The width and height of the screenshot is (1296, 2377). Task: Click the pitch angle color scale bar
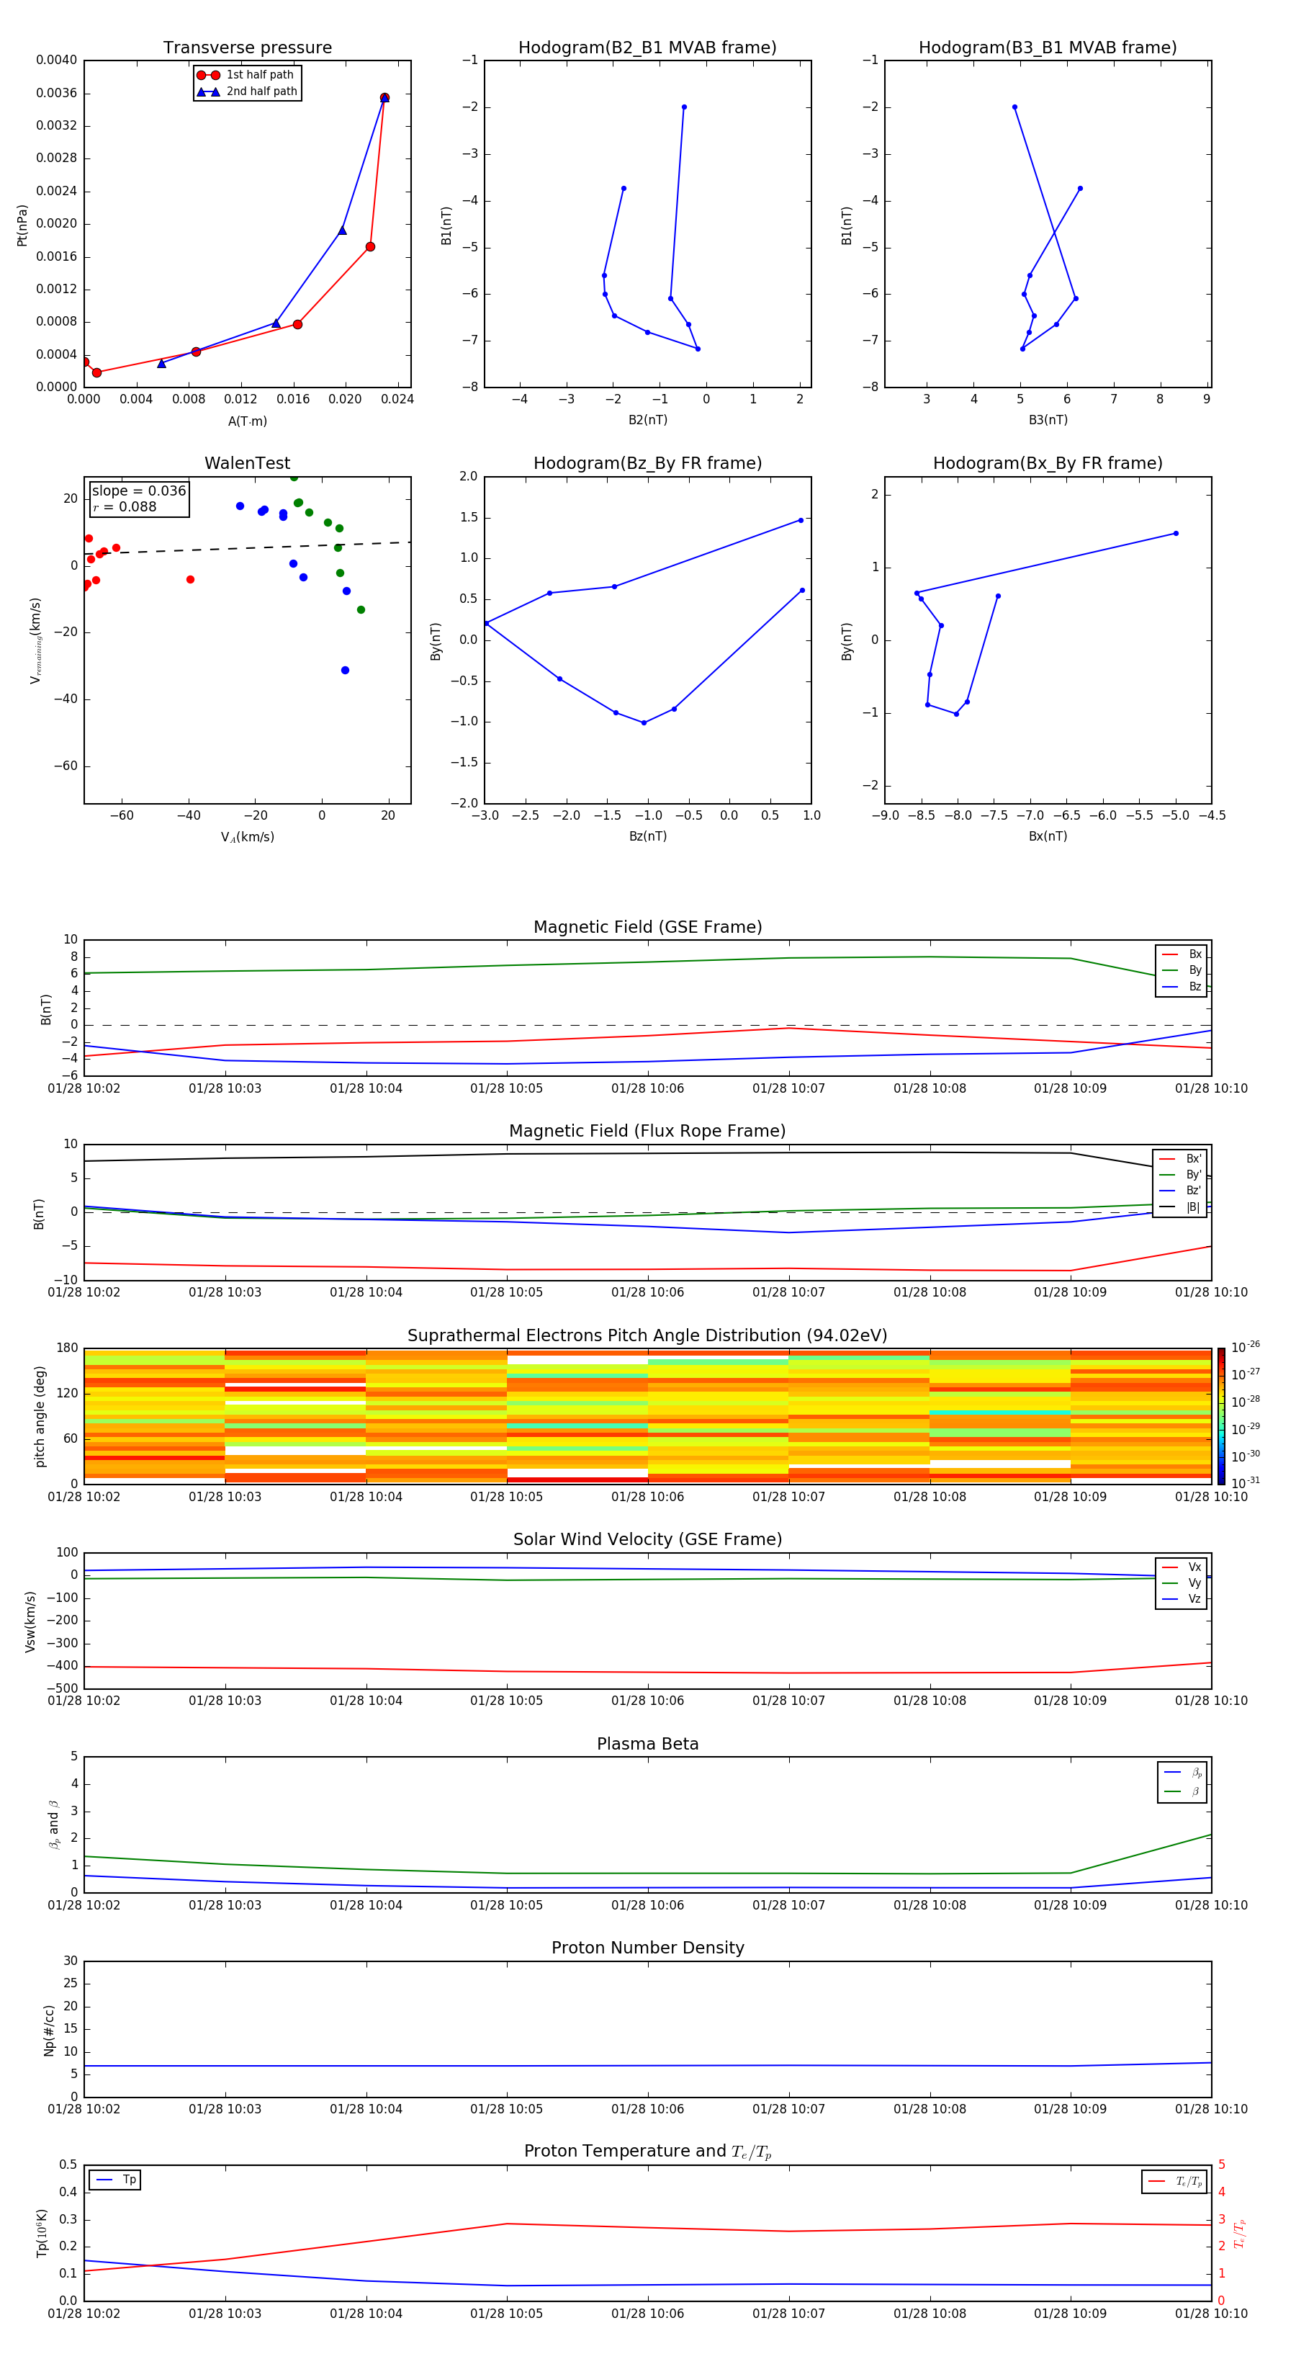tap(1221, 1415)
